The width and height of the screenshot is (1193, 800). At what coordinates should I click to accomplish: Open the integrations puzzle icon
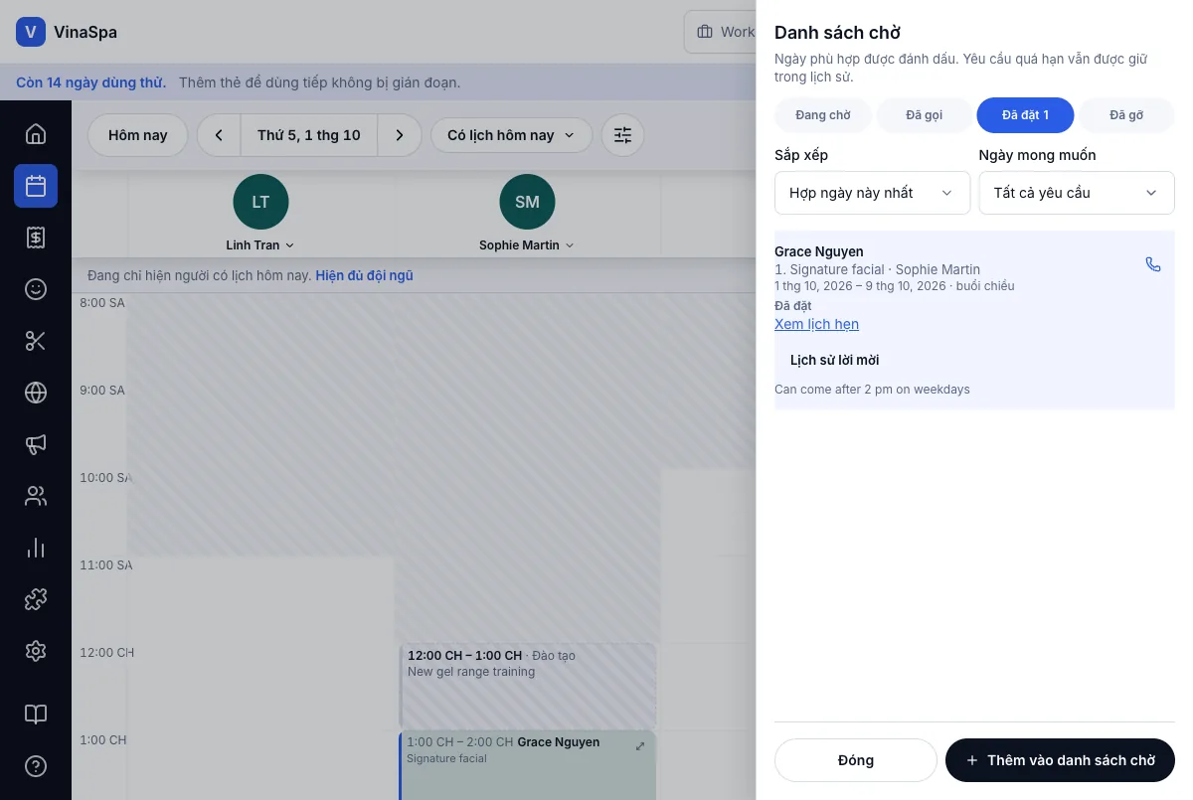point(36,599)
